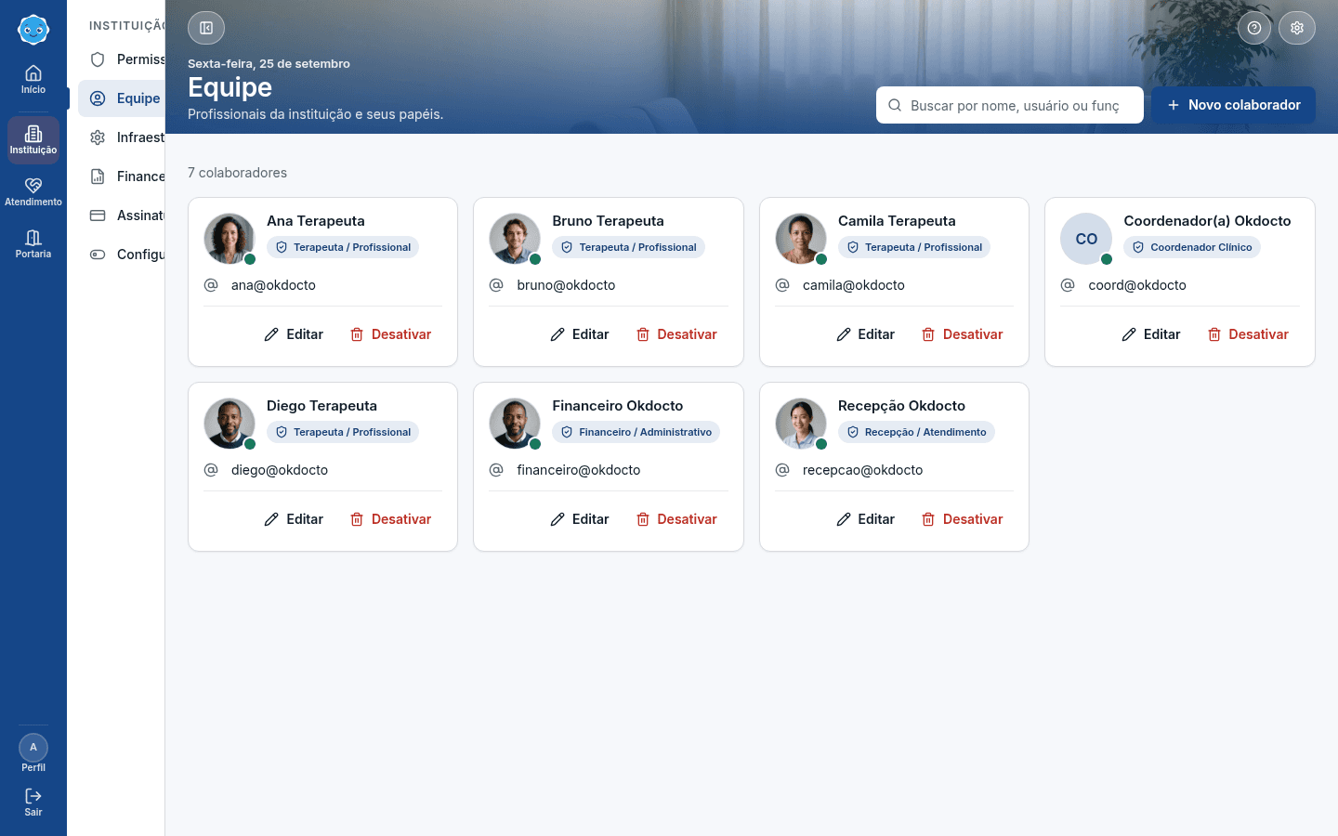The height and width of the screenshot is (836, 1338).
Task: Deactivate Camila Terapeuta
Action: coord(962,334)
